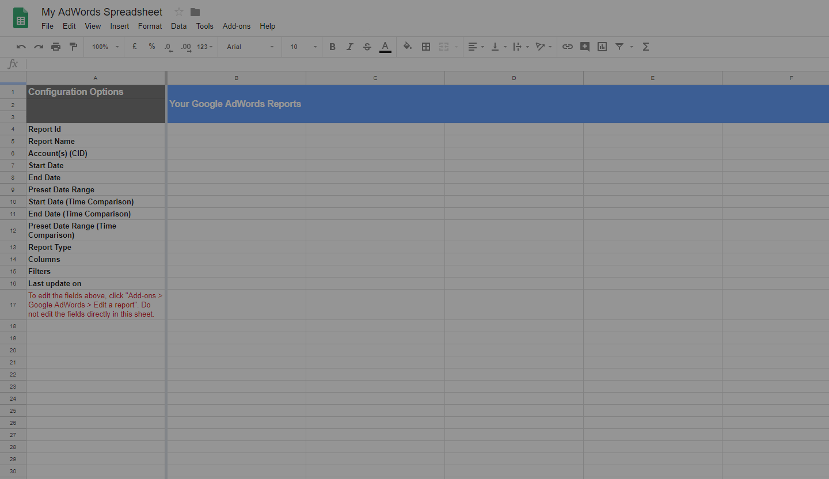This screenshot has height=479, width=829.
Task: Select the 'Start Date (Time Comparison)' cell
Action: click(x=96, y=202)
